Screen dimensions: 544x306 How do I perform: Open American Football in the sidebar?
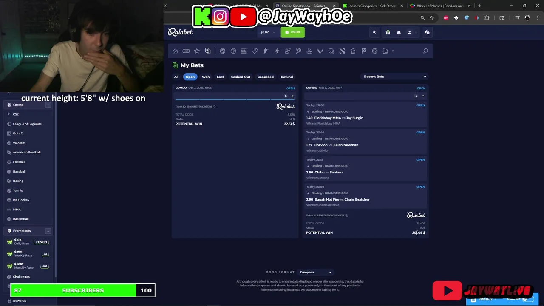click(26, 152)
